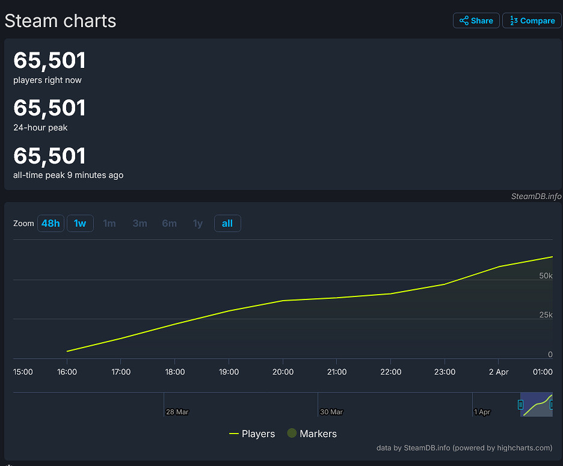The height and width of the screenshot is (466, 563).
Task: Select the 1y zoom option
Action: [x=198, y=223]
